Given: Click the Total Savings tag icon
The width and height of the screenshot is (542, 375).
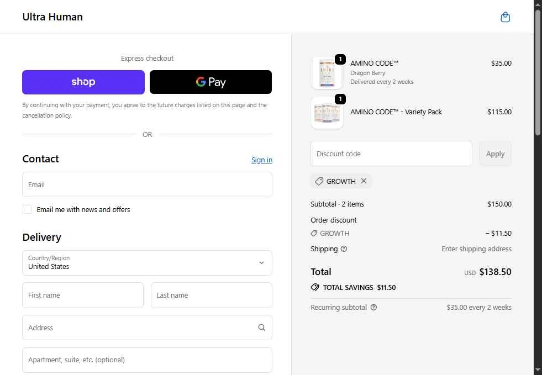Looking at the screenshot, I should pos(315,287).
